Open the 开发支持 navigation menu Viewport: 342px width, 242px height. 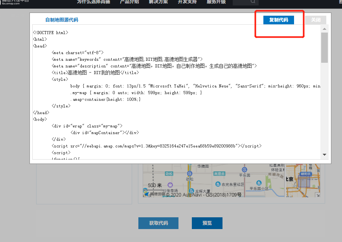point(188,2)
